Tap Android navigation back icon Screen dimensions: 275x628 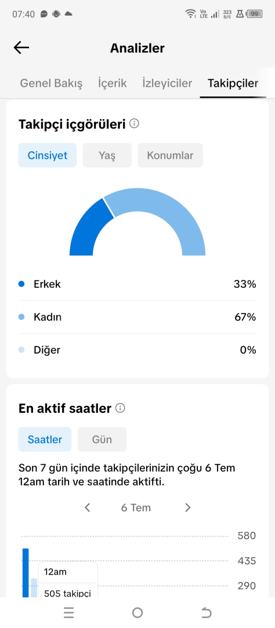(x=206, y=612)
